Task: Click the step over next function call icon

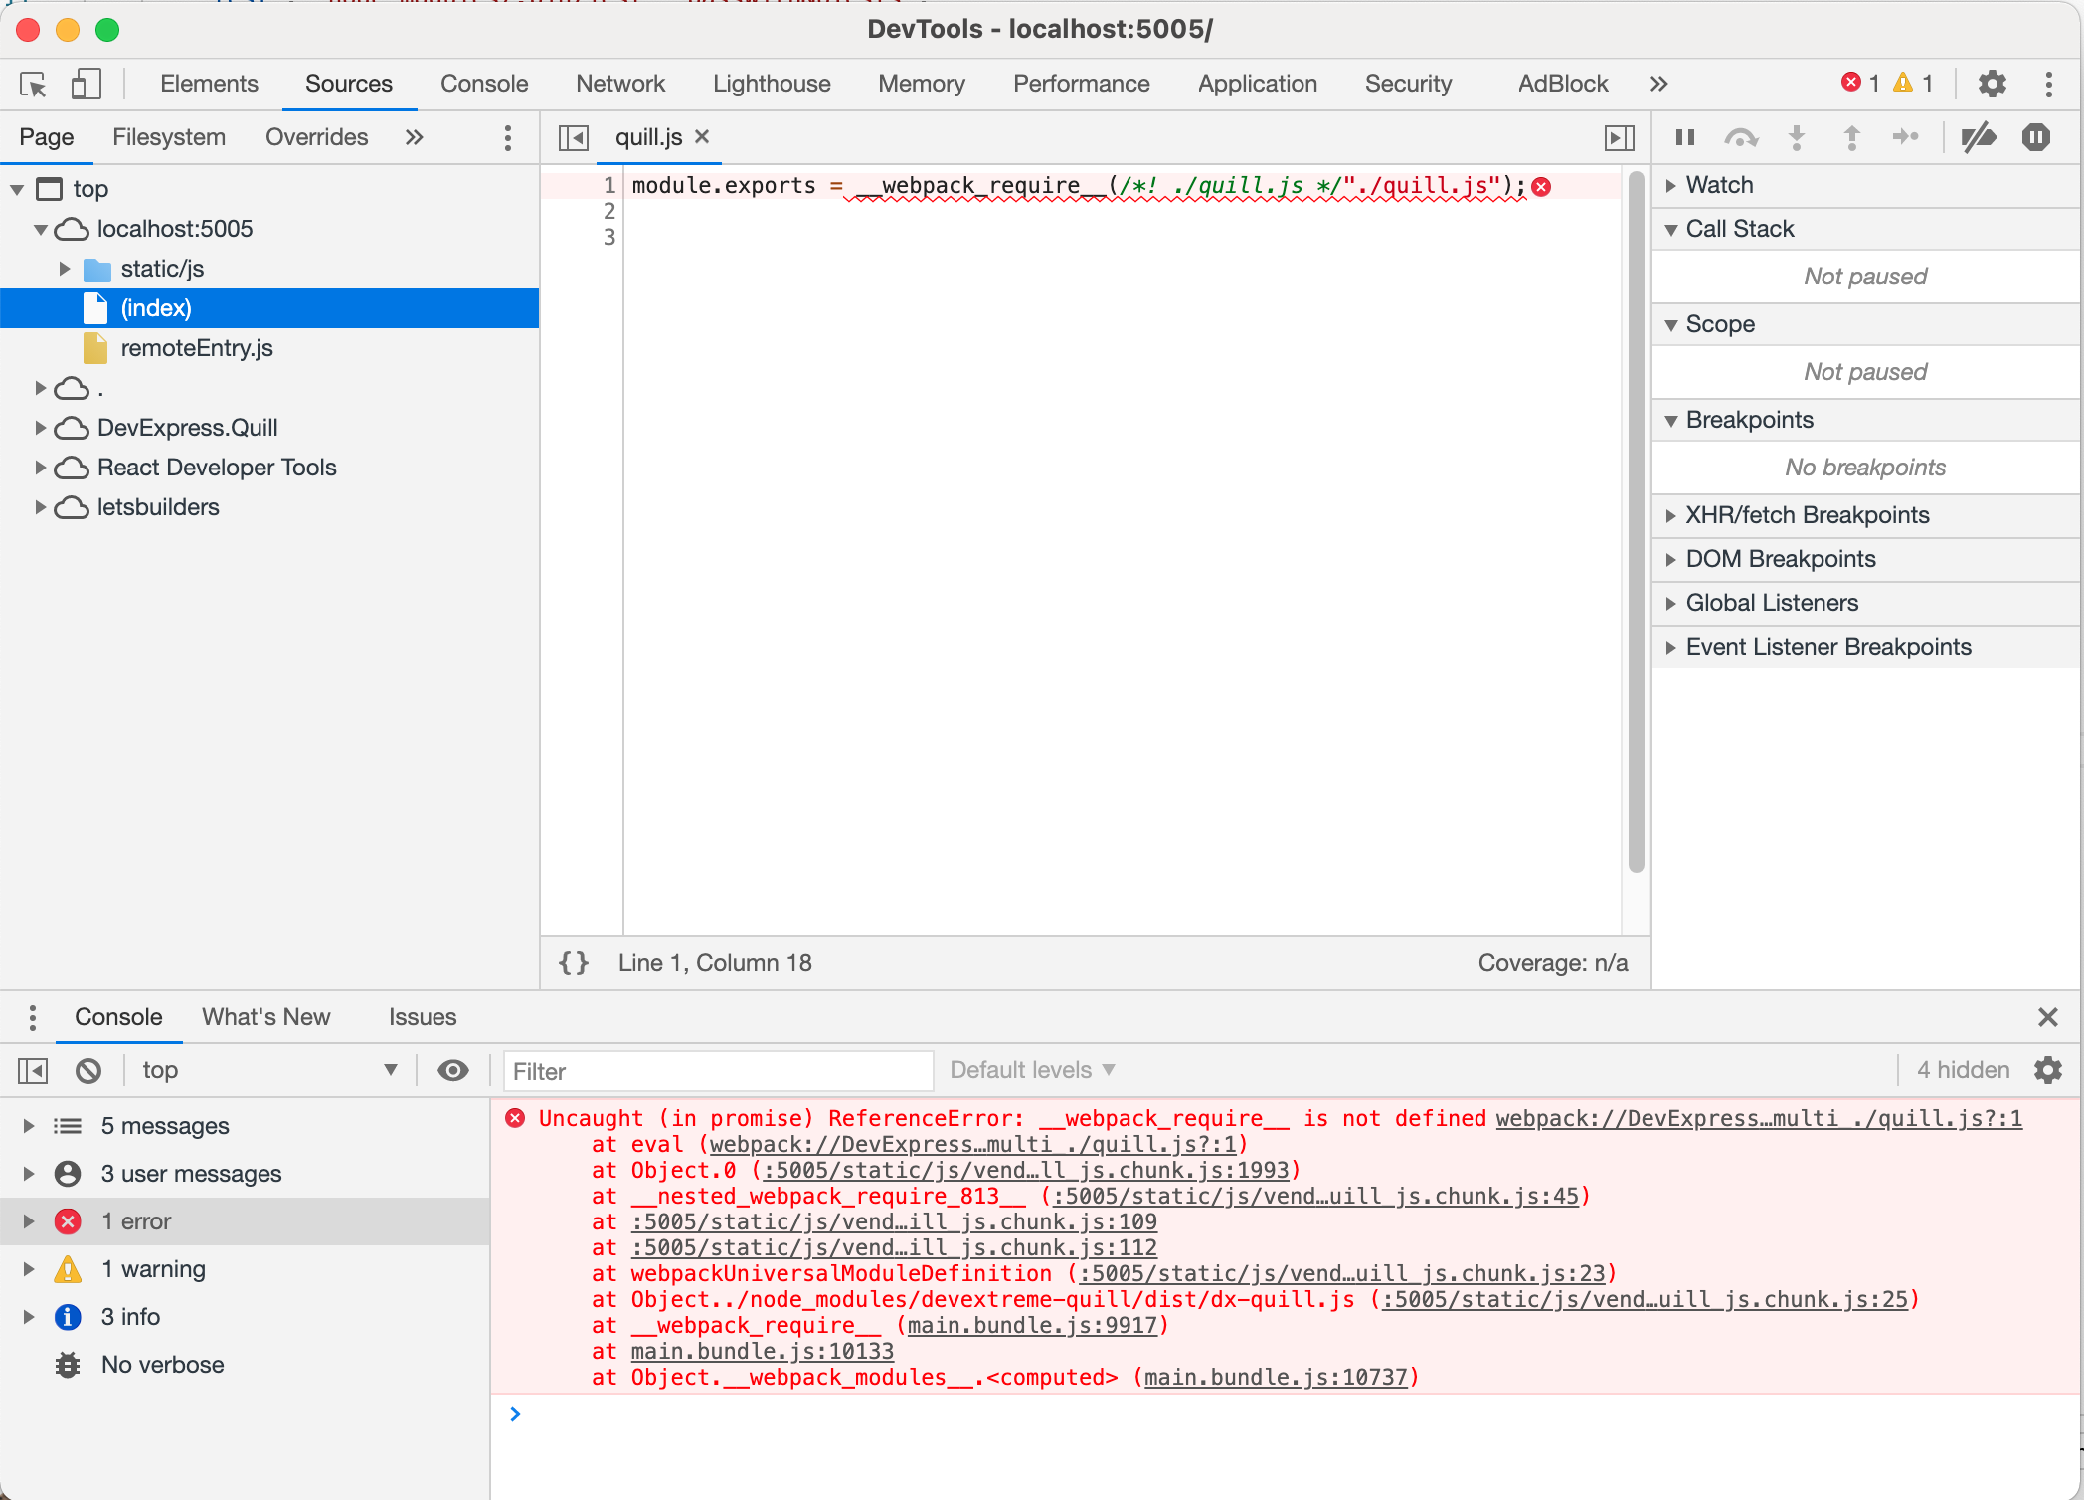Action: click(x=1742, y=137)
